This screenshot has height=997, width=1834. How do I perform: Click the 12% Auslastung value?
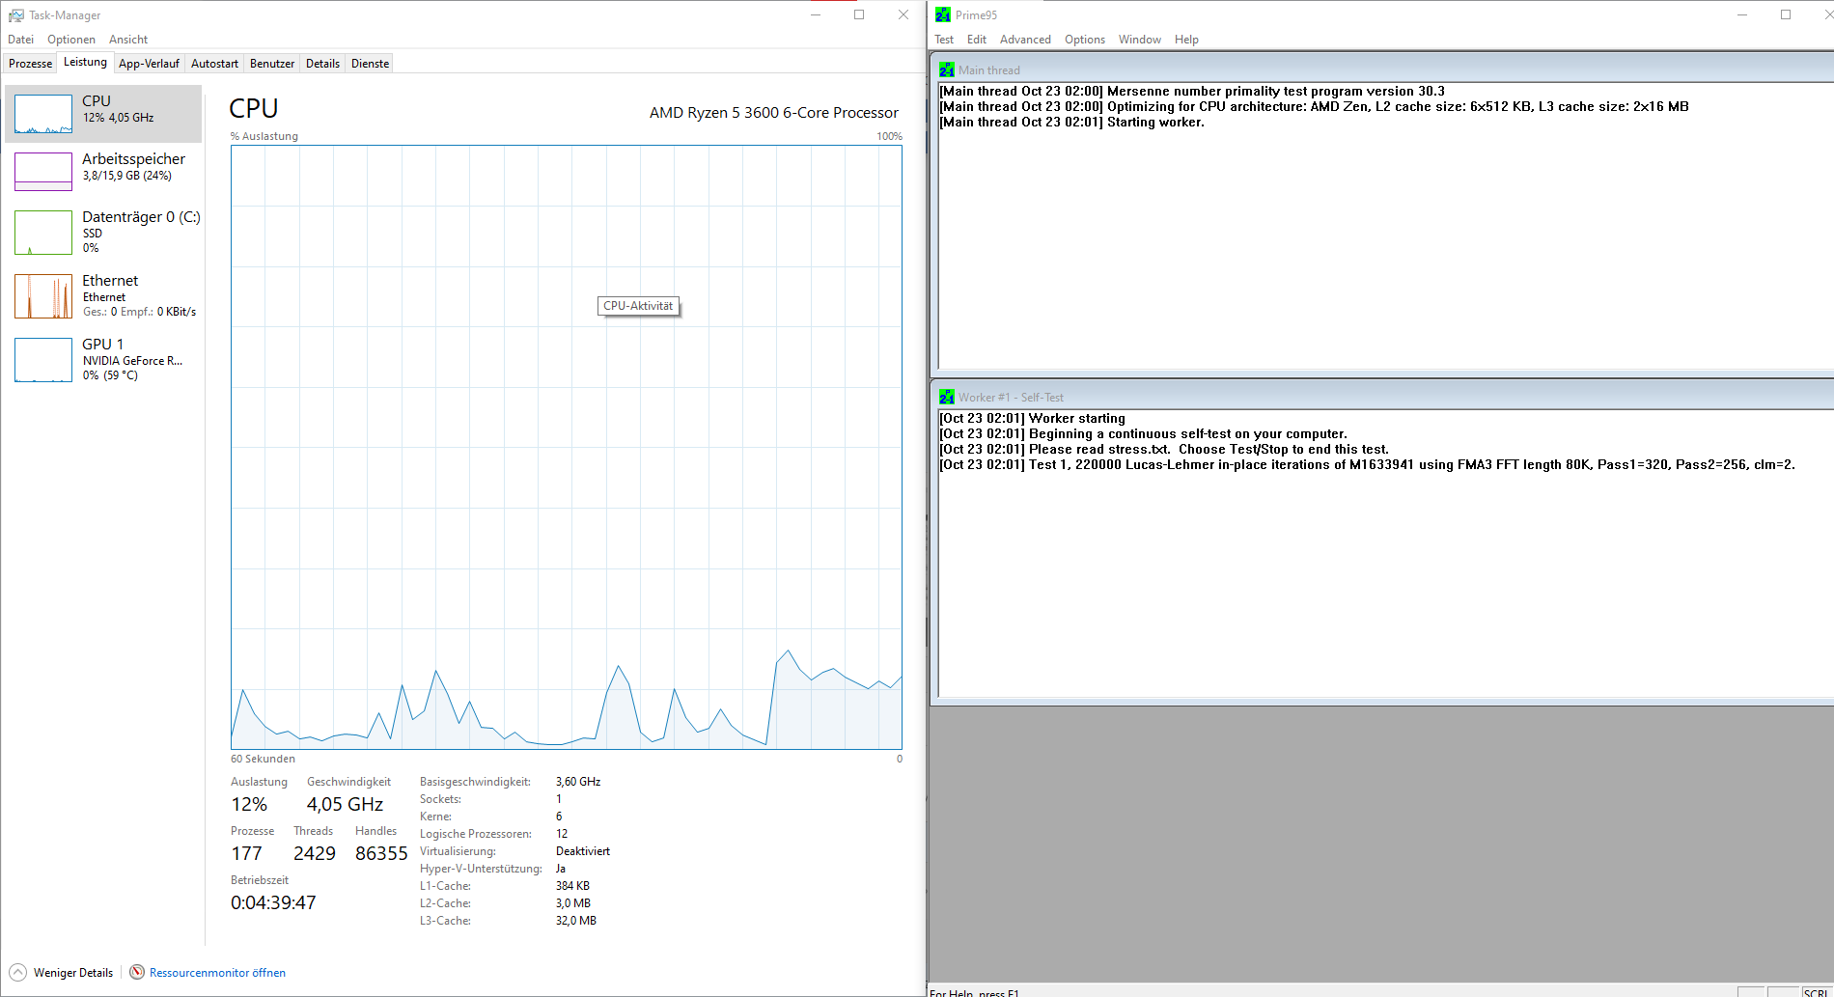(x=249, y=804)
